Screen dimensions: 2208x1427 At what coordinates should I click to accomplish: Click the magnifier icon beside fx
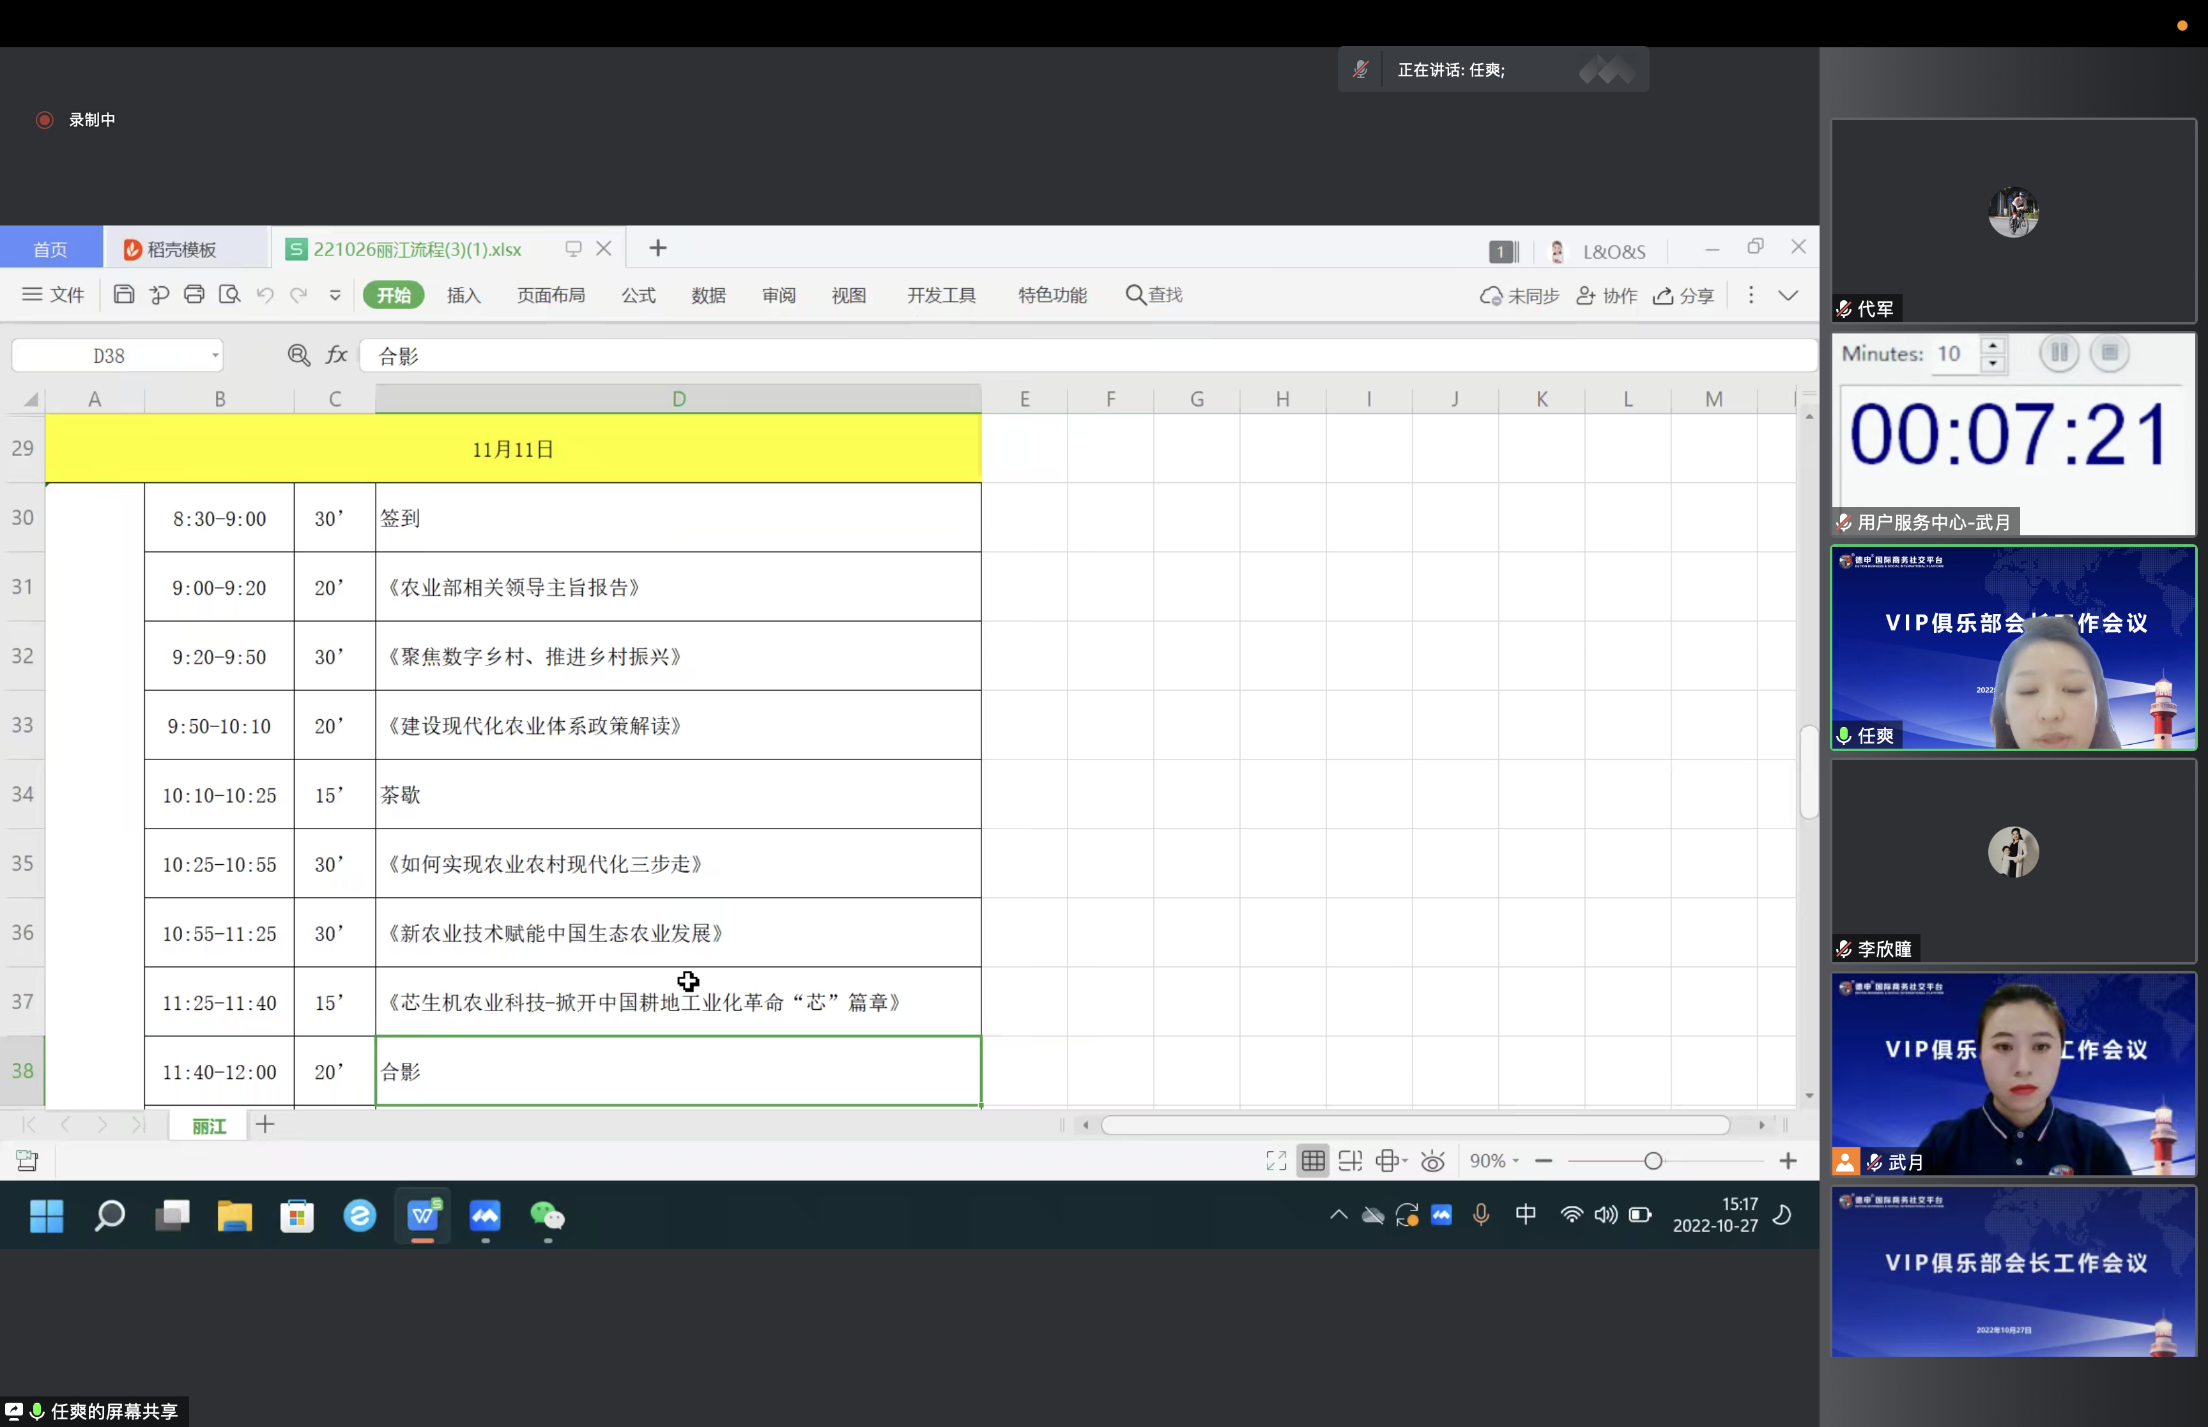click(x=298, y=355)
